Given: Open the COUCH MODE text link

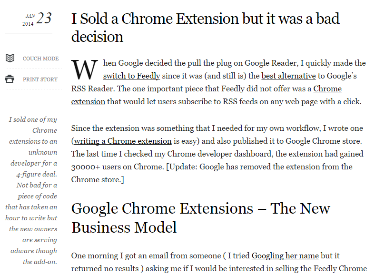Looking at the screenshot, I should [40, 59].
